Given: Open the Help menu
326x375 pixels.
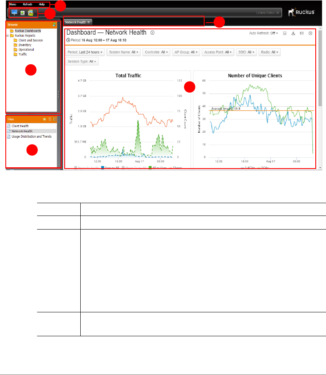Looking at the screenshot, I should point(42,4).
